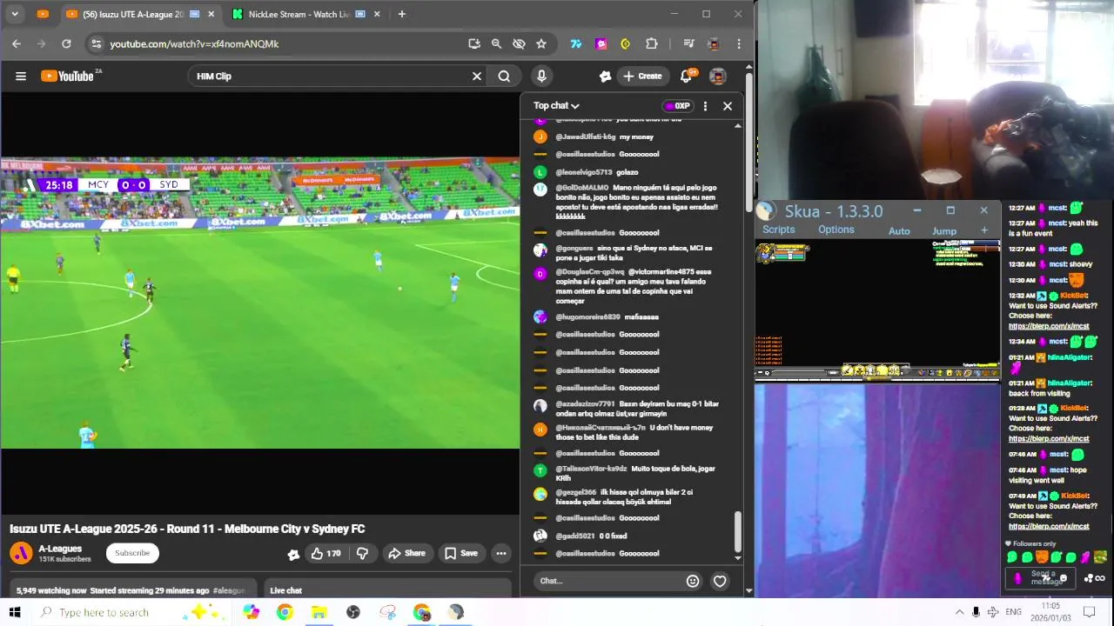Open the Windows notification center icon
This screenshot has width=1114, height=626.
(1087, 612)
